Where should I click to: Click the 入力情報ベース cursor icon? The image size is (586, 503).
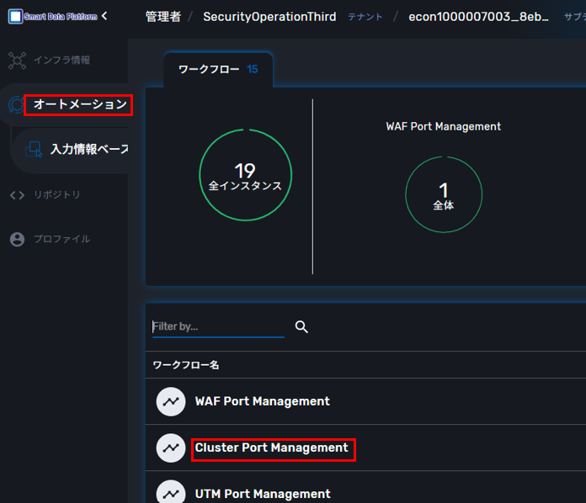[x=34, y=150]
